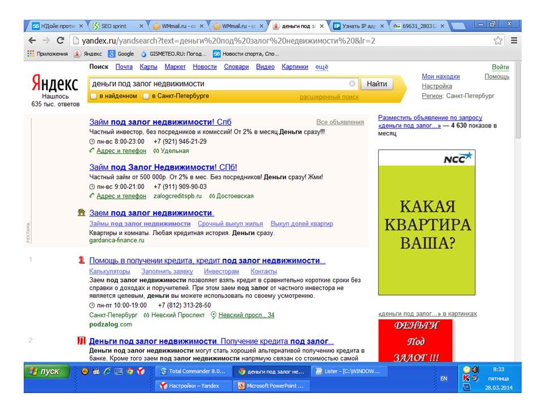Image resolution: width=542 pixels, height=406 pixels.
Task: Open the Google bookmark
Action: pos(121,54)
